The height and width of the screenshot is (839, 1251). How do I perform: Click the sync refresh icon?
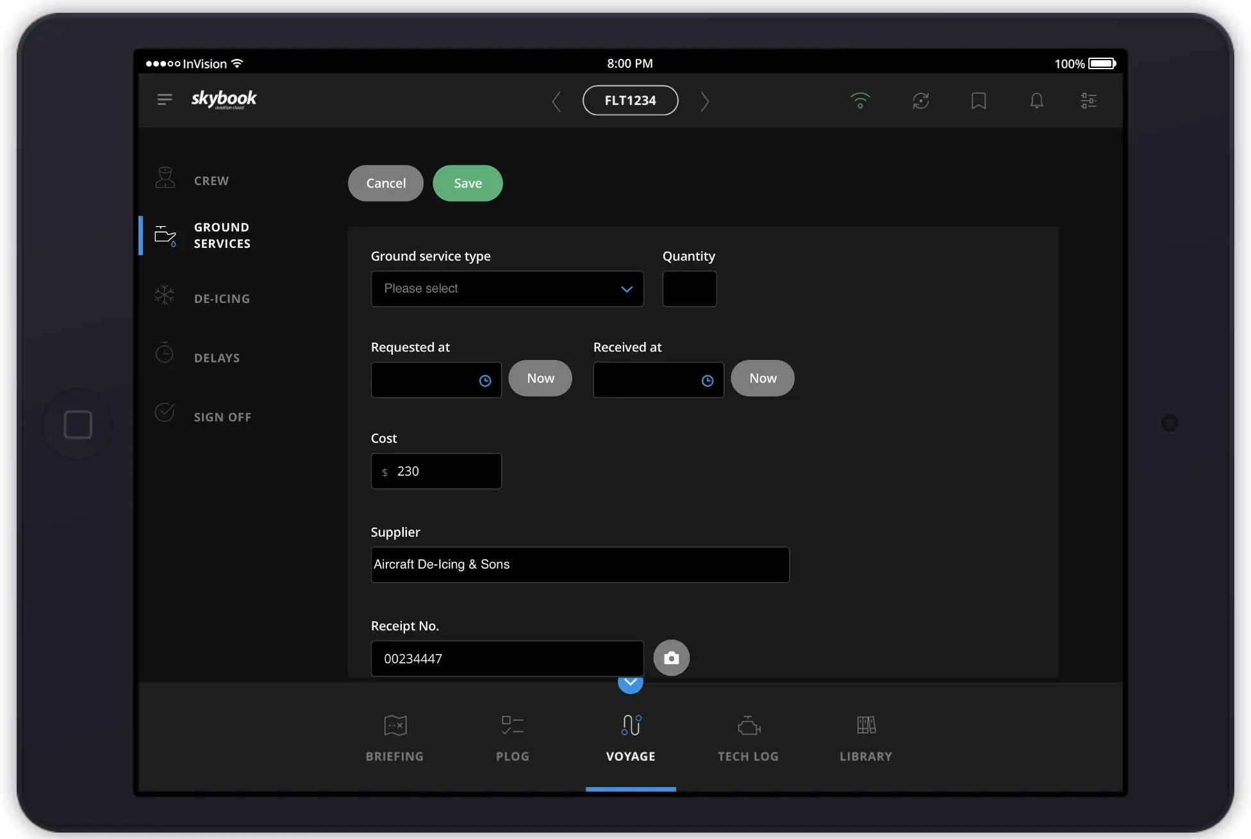coord(920,101)
